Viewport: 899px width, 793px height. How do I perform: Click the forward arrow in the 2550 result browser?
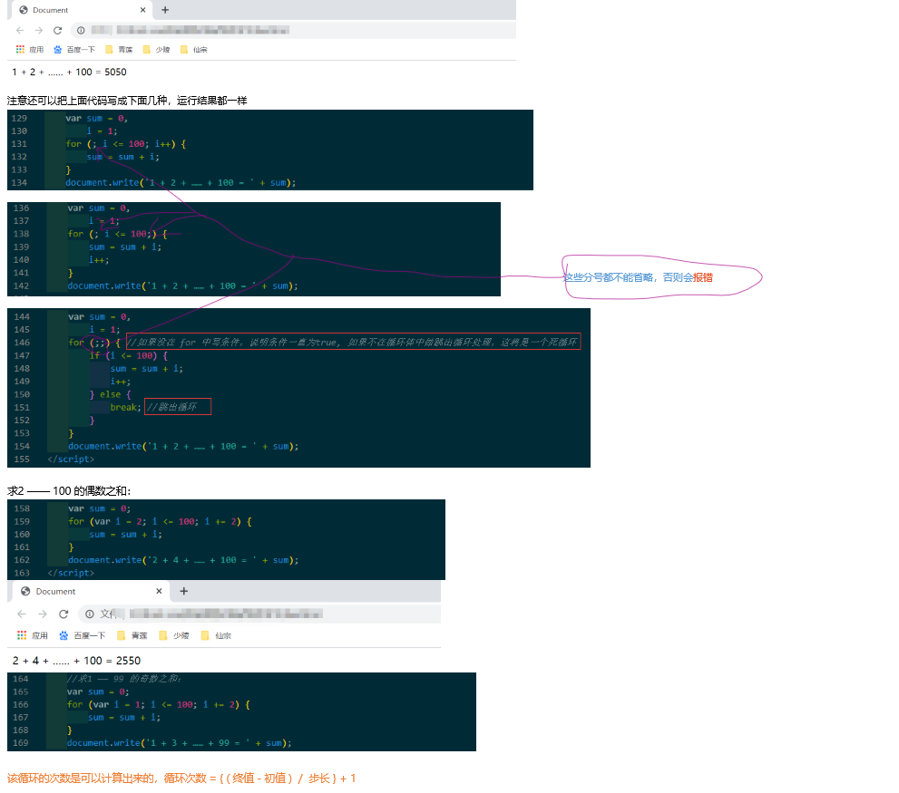pos(43,614)
